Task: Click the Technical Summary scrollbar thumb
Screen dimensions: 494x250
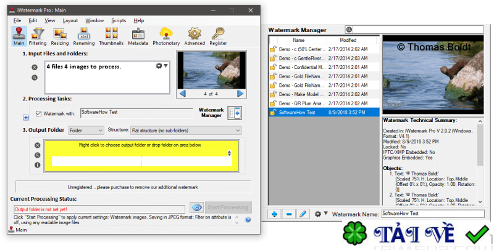Action: (480, 145)
